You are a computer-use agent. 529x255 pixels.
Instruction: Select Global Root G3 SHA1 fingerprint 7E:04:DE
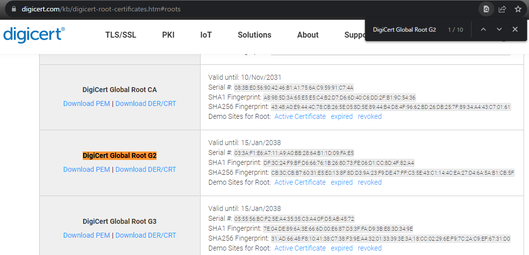coord(338,229)
